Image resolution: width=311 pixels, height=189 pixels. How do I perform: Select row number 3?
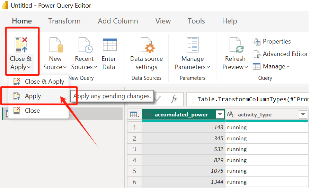click(134, 149)
